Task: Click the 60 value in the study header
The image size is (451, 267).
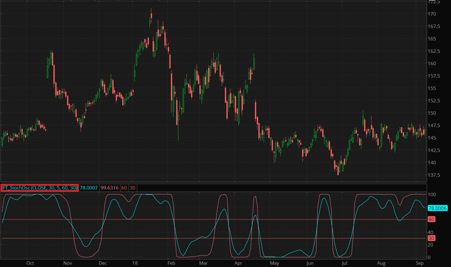Action: (124, 187)
